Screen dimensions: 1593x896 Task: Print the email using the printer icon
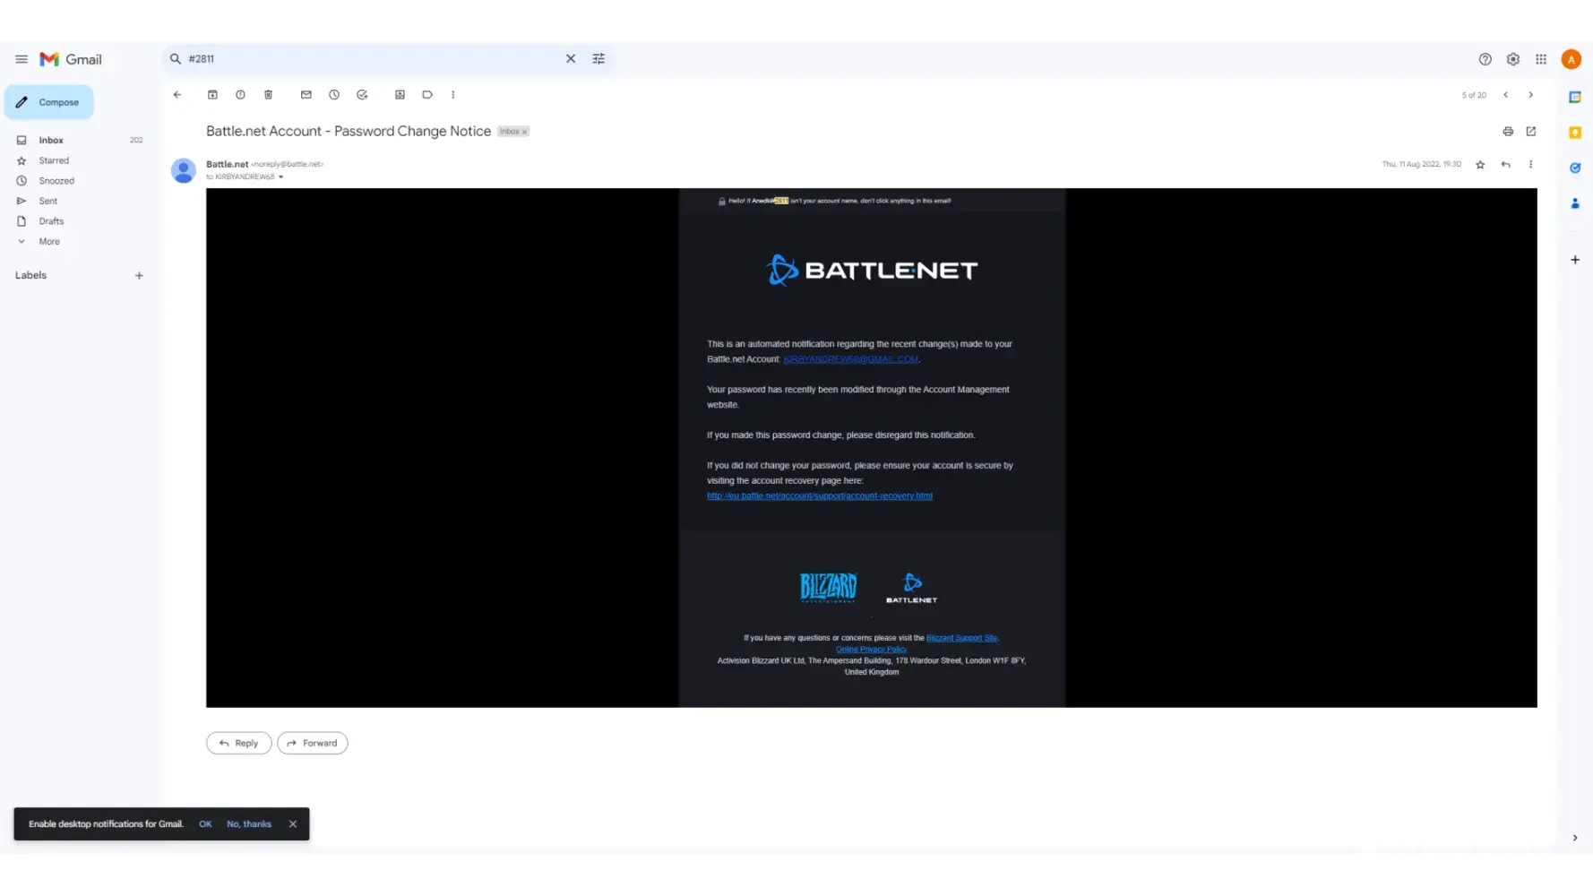[x=1508, y=132]
